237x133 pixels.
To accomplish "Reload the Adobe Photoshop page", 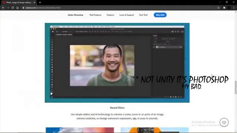I will 13,8.
